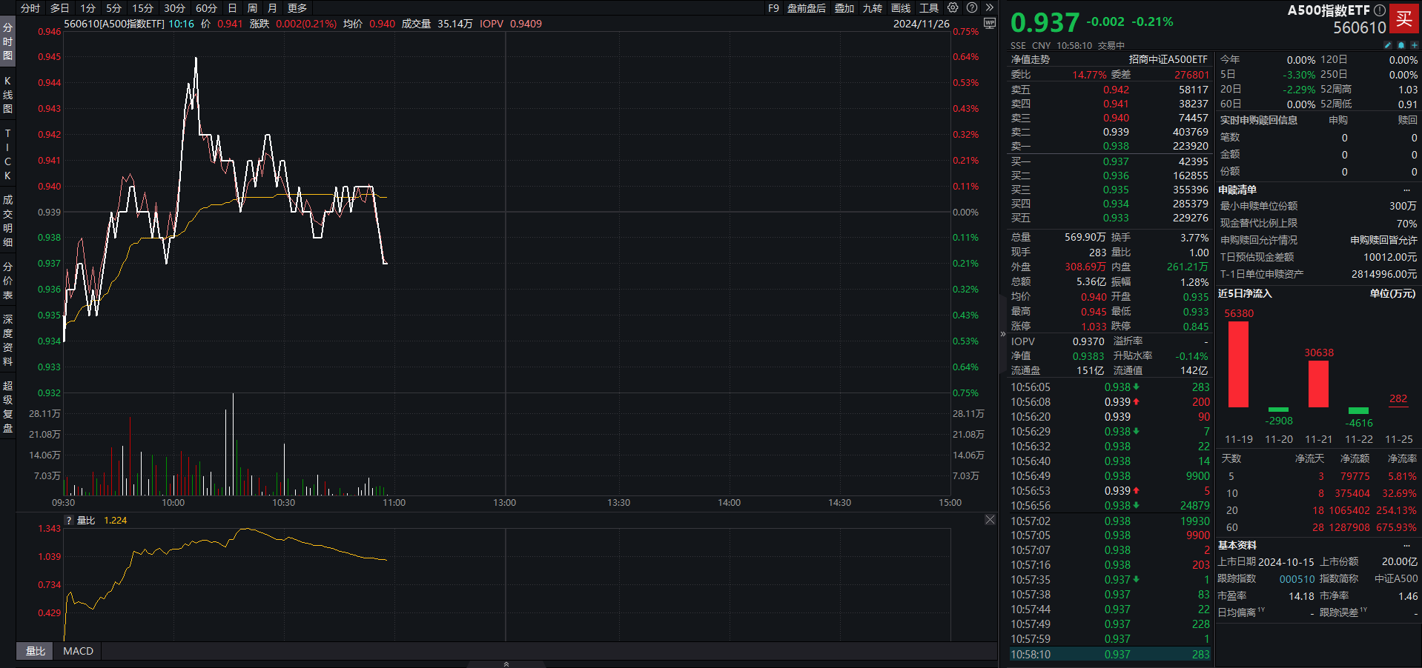Select the 10:56:56 trade tick row
The image size is (1422, 668).
point(1110,506)
